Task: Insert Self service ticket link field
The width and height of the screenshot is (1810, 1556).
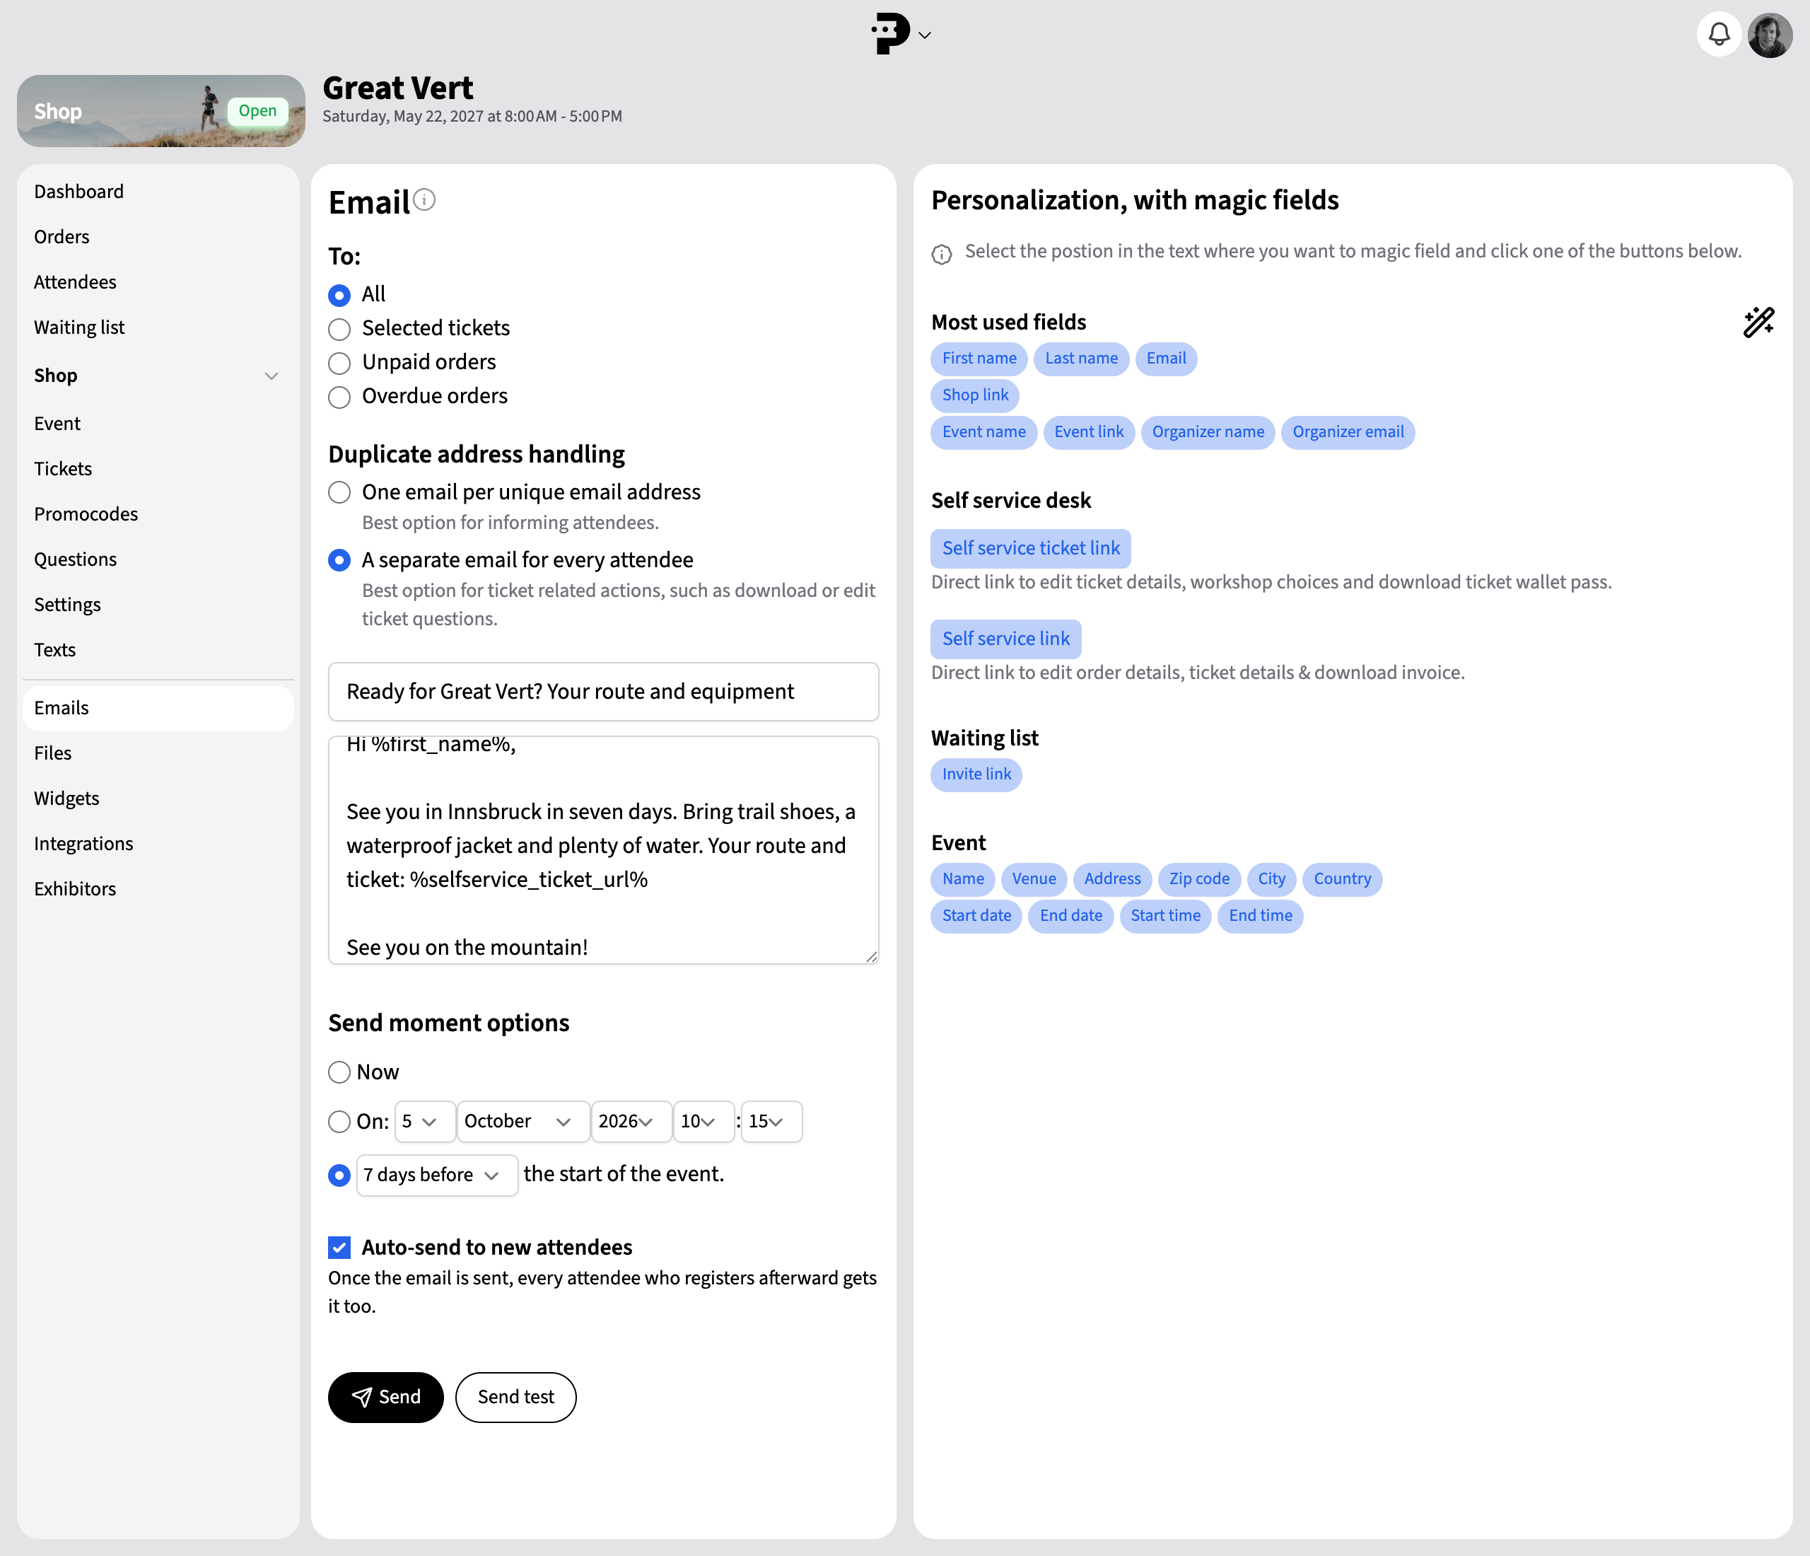Action: point(1031,548)
